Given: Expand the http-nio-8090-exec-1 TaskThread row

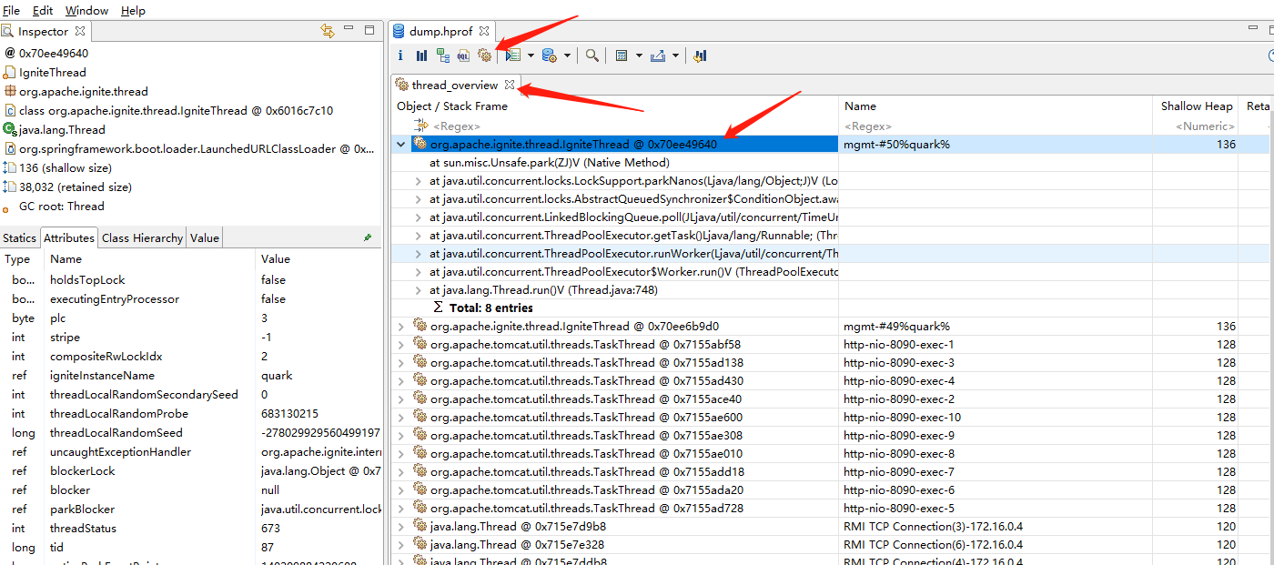Looking at the screenshot, I should click(401, 345).
